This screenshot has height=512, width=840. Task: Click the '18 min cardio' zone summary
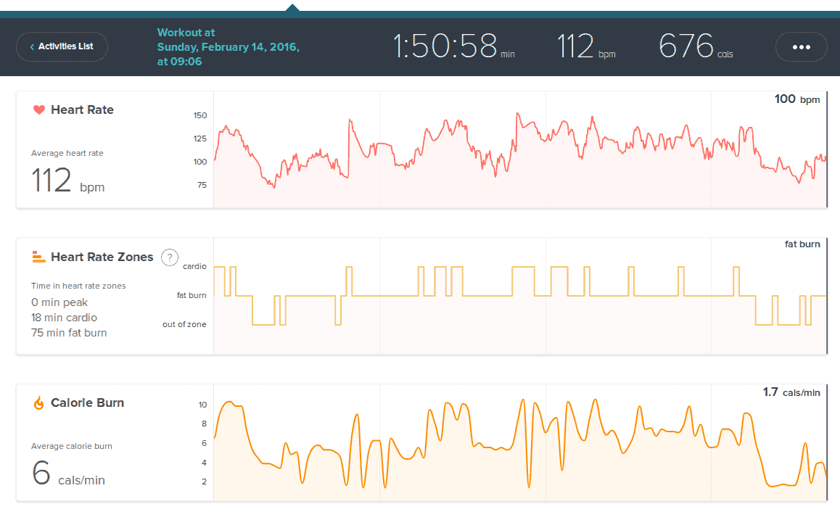pos(64,318)
